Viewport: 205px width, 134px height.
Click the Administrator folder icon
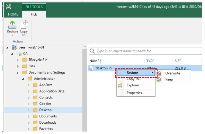point(30,79)
